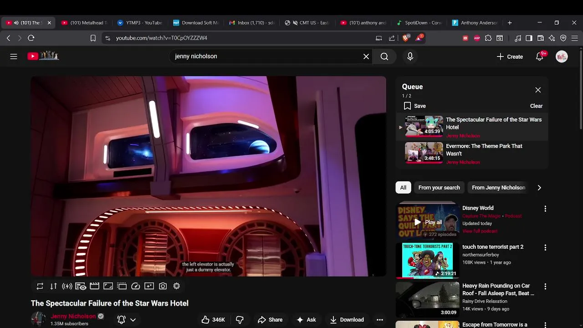Dislike the video with thumbs down
Viewport: 583px width, 328px height.
(240, 320)
